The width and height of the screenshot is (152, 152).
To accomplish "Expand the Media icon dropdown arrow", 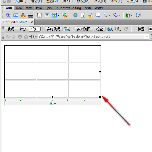I will pos(69,15).
